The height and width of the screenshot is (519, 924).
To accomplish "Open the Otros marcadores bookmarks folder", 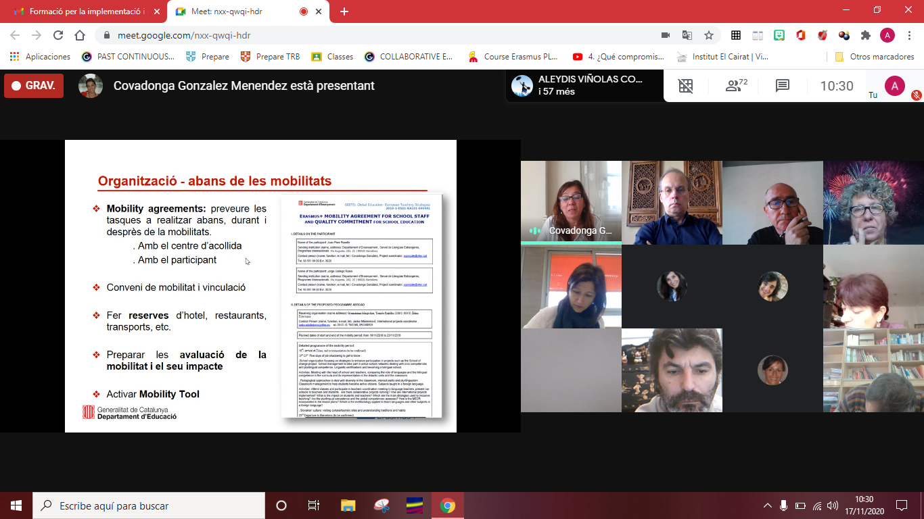I will pyautogui.click(x=875, y=57).
